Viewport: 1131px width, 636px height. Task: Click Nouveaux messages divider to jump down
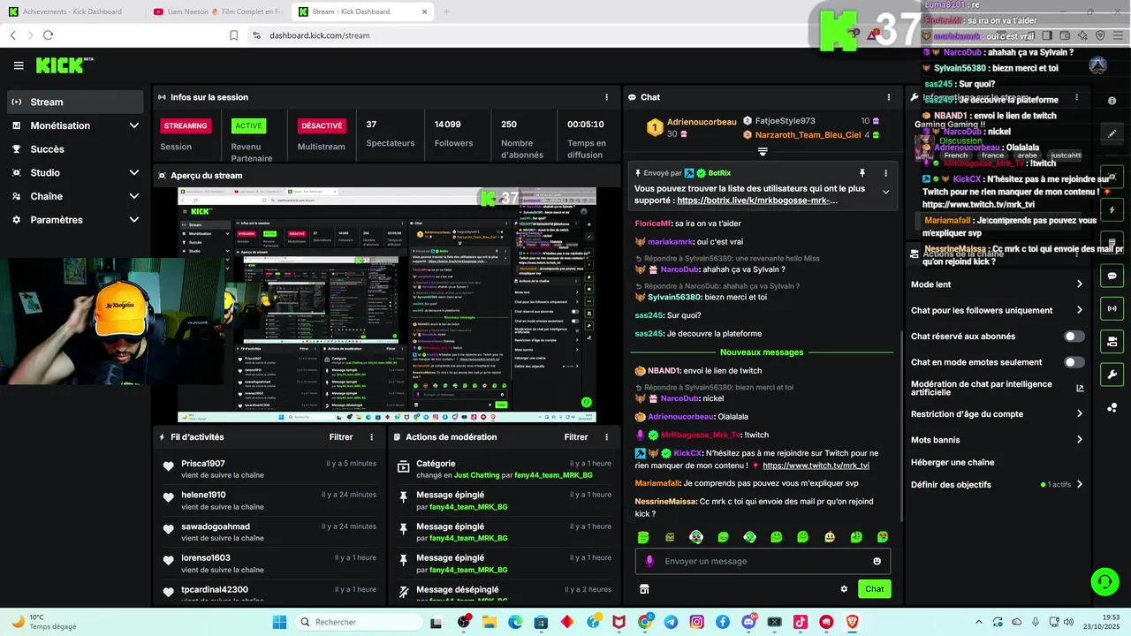(x=762, y=352)
